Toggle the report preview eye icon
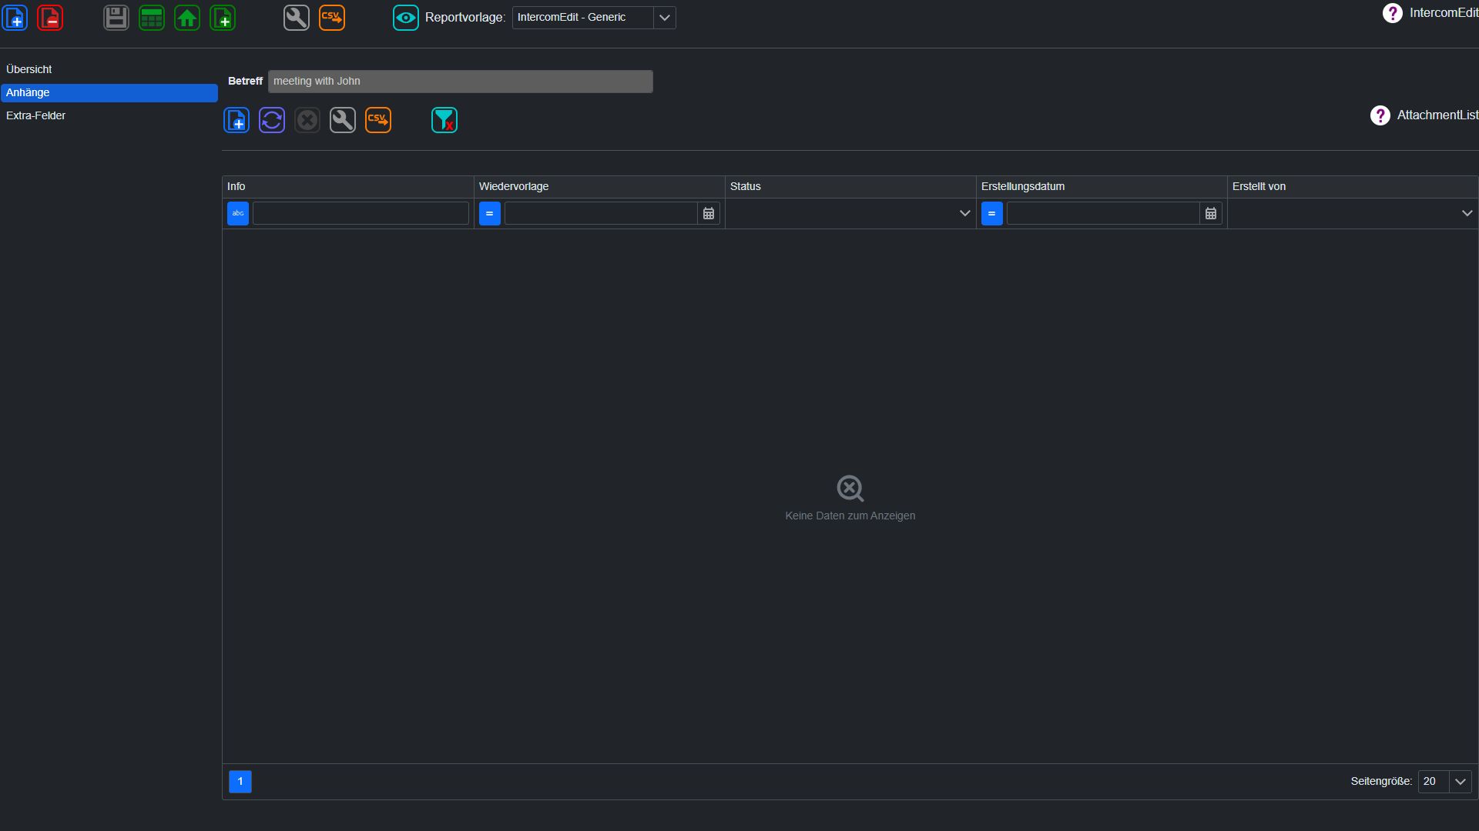1479x831 pixels. click(406, 18)
